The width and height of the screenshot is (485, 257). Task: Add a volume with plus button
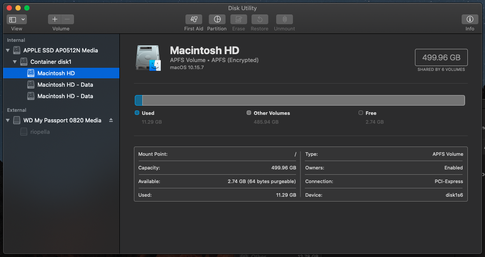pos(55,19)
